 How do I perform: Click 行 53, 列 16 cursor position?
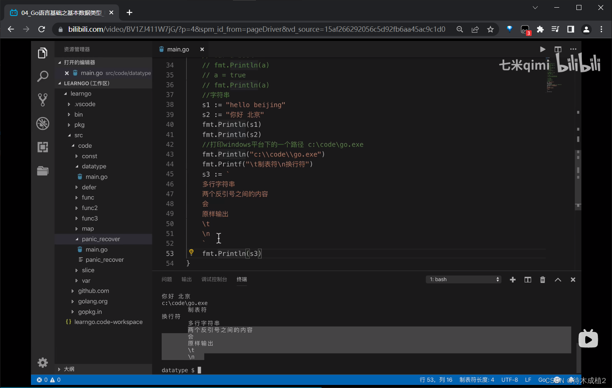pyautogui.click(x=436, y=380)
